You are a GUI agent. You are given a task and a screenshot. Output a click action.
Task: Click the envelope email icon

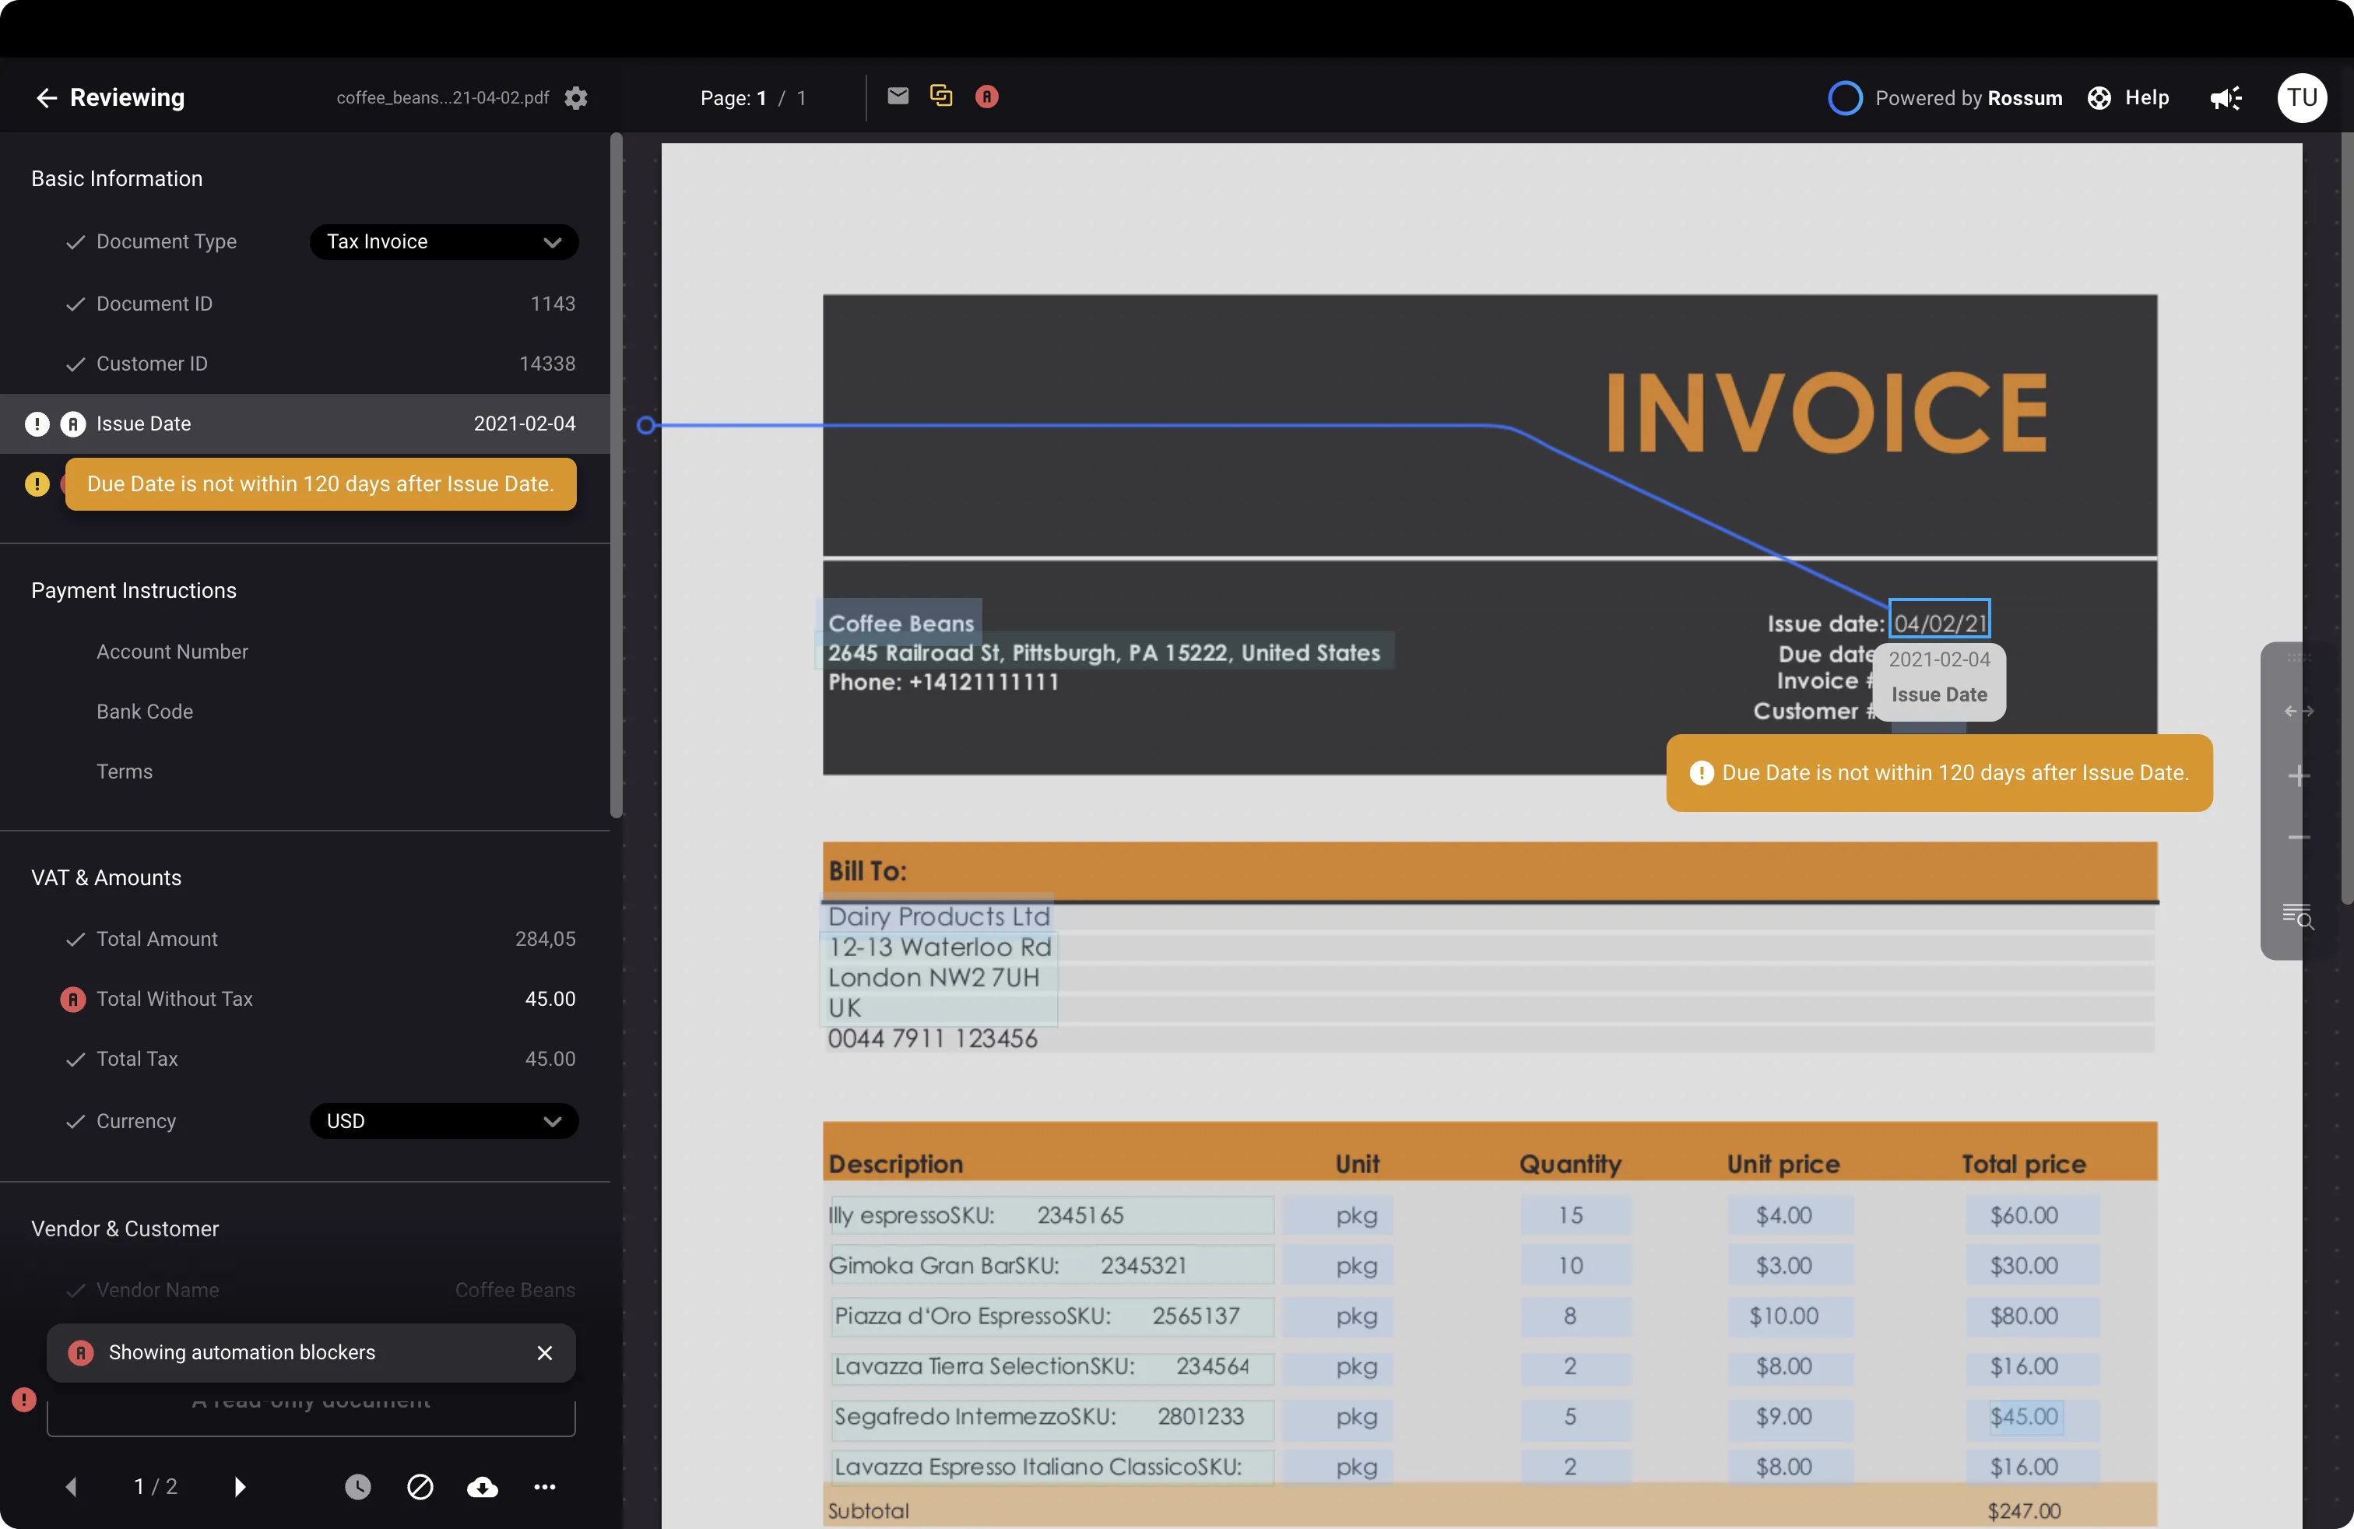coord(897,96)
